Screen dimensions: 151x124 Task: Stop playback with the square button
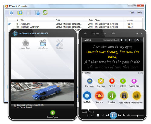pos(98,116)
